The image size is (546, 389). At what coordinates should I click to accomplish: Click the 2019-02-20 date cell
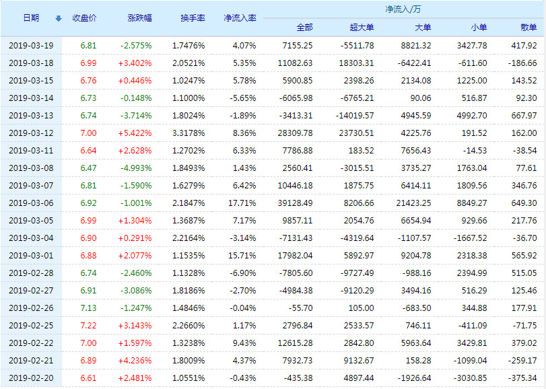pyautogui.click(x=31, y=378)
